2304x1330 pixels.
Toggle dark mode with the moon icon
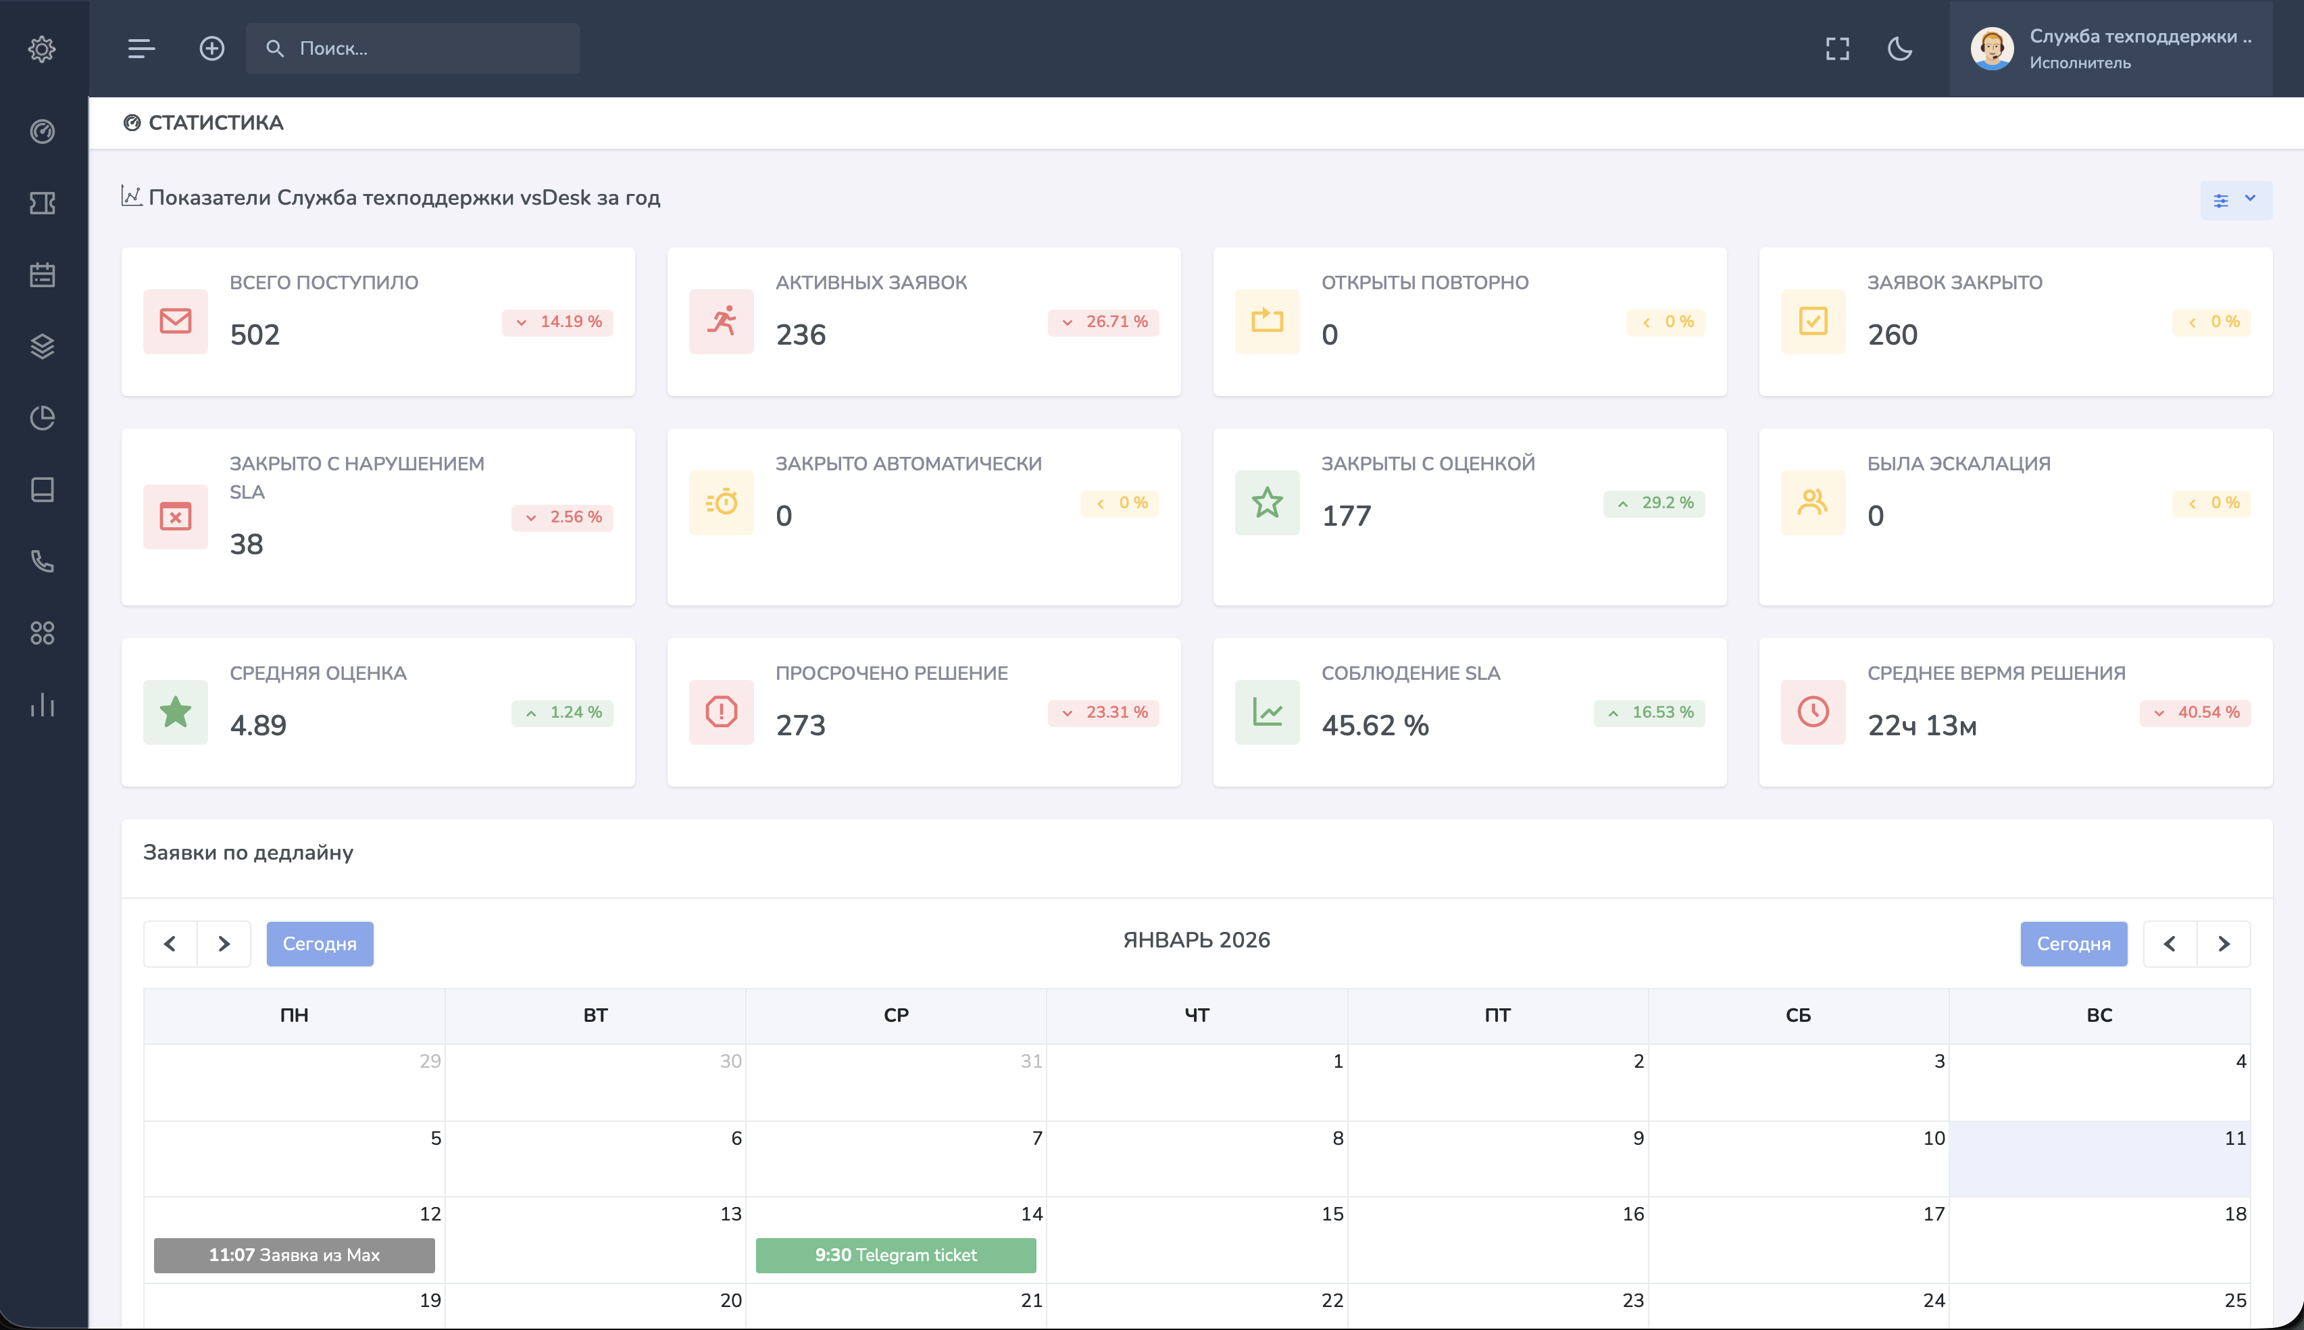pyautogui.click(x=1901, y=49)
